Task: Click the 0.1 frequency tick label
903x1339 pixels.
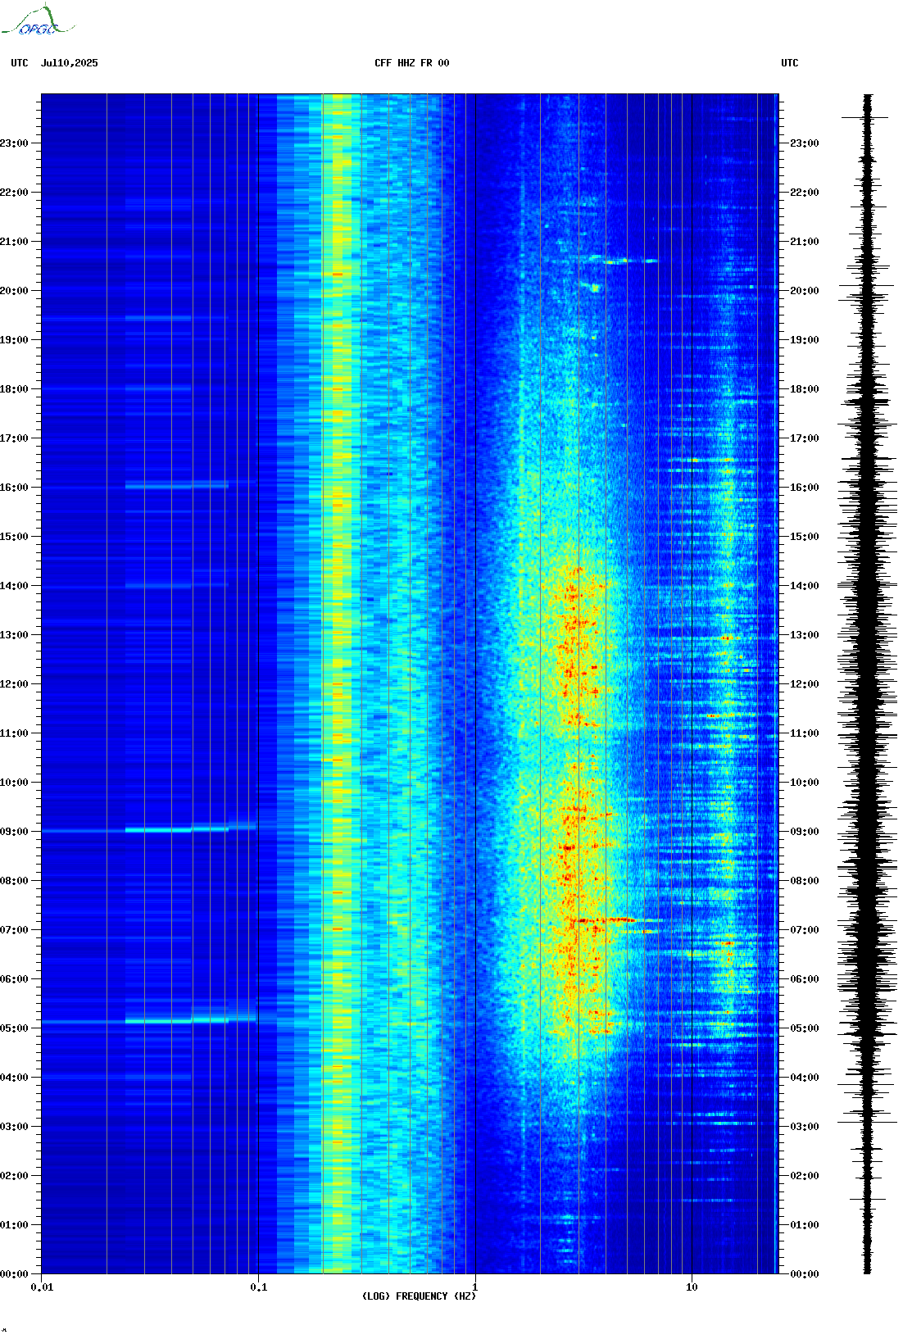Action: (258, 1287)
